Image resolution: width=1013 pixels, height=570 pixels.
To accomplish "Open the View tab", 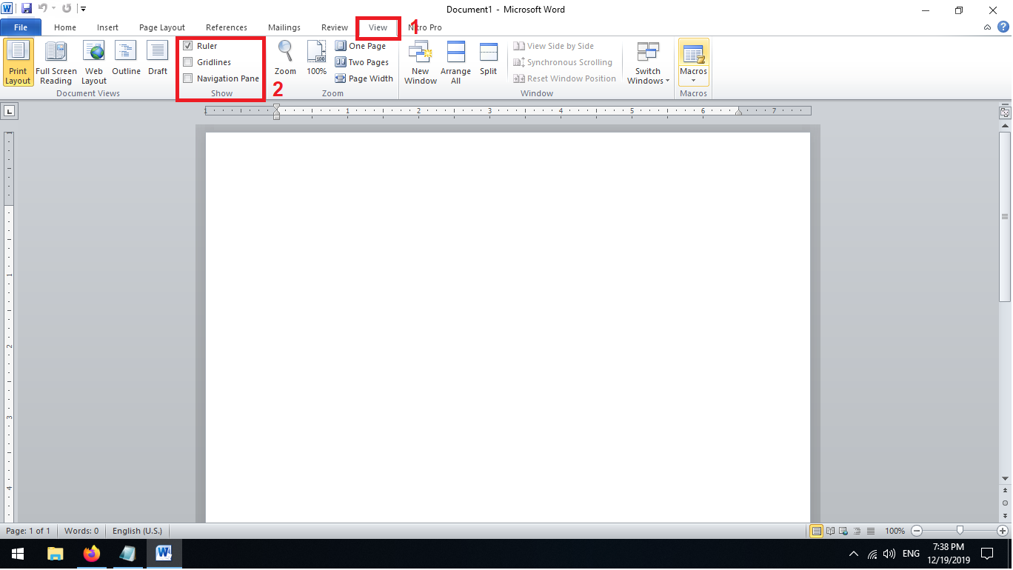I will point(378,27).
